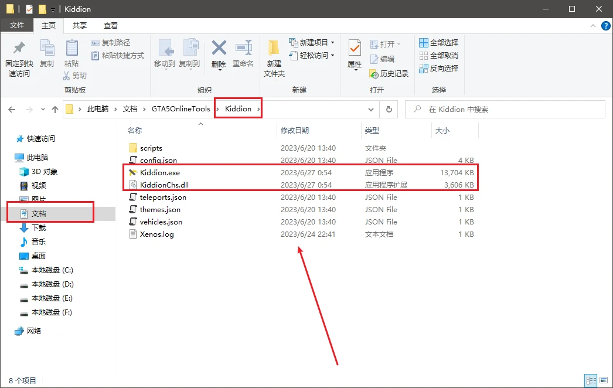Click the refresh icon beside address bar
Screen dimensions: 613x388
pyautogui.click(x=388, y=109)
